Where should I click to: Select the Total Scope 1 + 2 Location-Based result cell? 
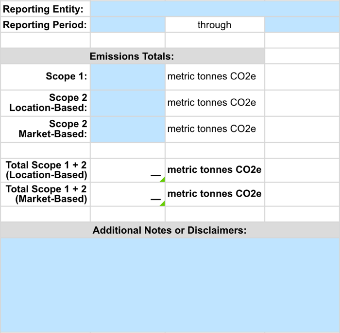pos(128,170)
